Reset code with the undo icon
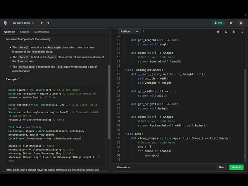The height and width of the screenshot is (186, 248). click(226, 32)
